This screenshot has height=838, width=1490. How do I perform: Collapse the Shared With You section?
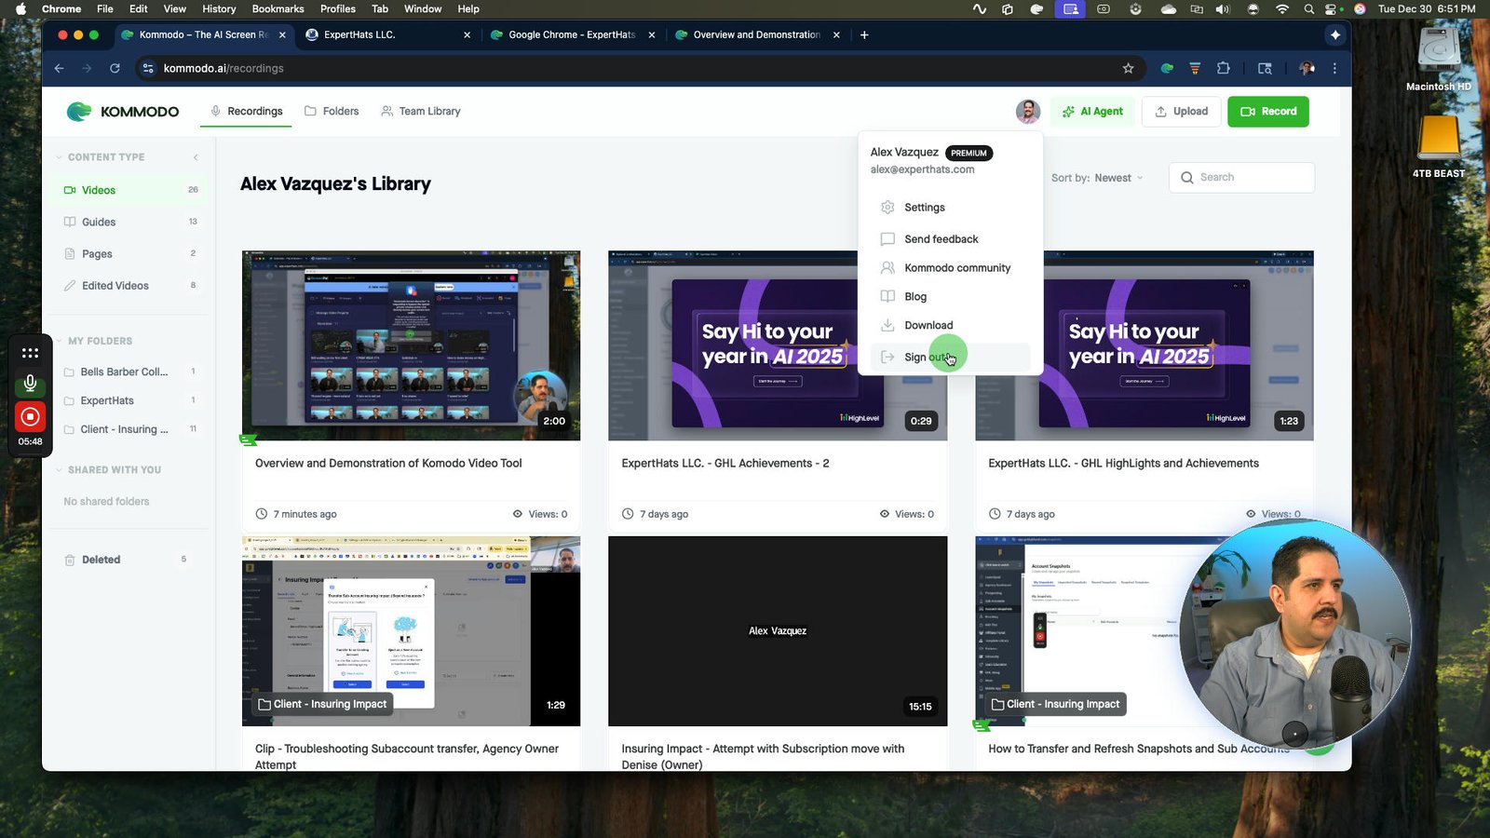[108, 470]
